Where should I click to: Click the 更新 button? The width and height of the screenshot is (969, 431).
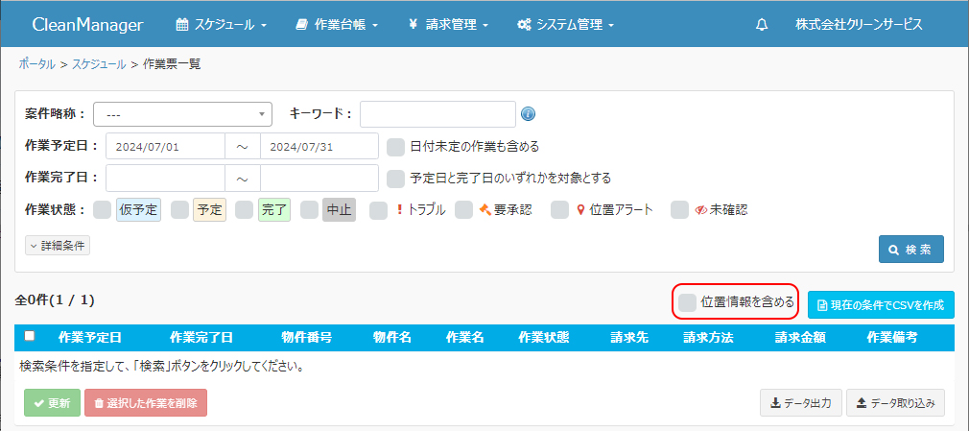click(52, 403)
